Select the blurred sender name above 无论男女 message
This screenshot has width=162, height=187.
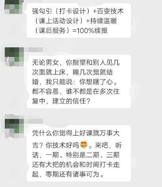[36, 50]
